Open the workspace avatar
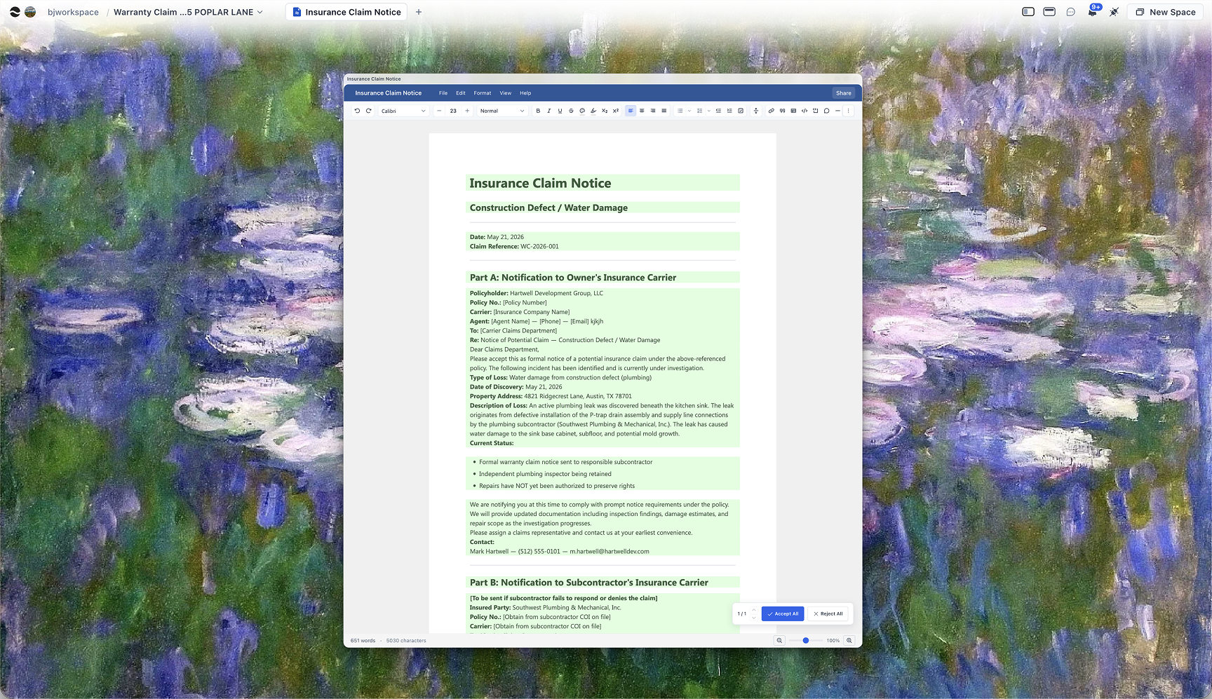Screen dimensions: 1212x699 pos(30,12)
